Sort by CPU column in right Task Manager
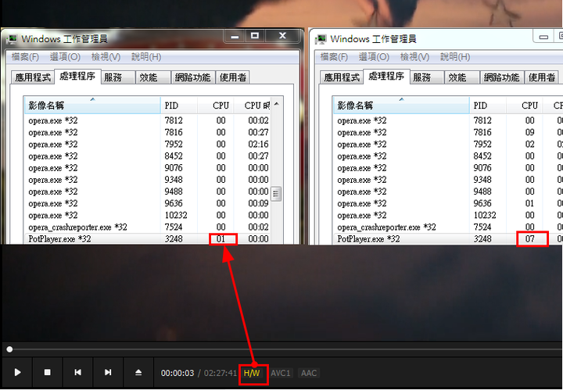This screenshot has width=563, height=390. [524, 106]
